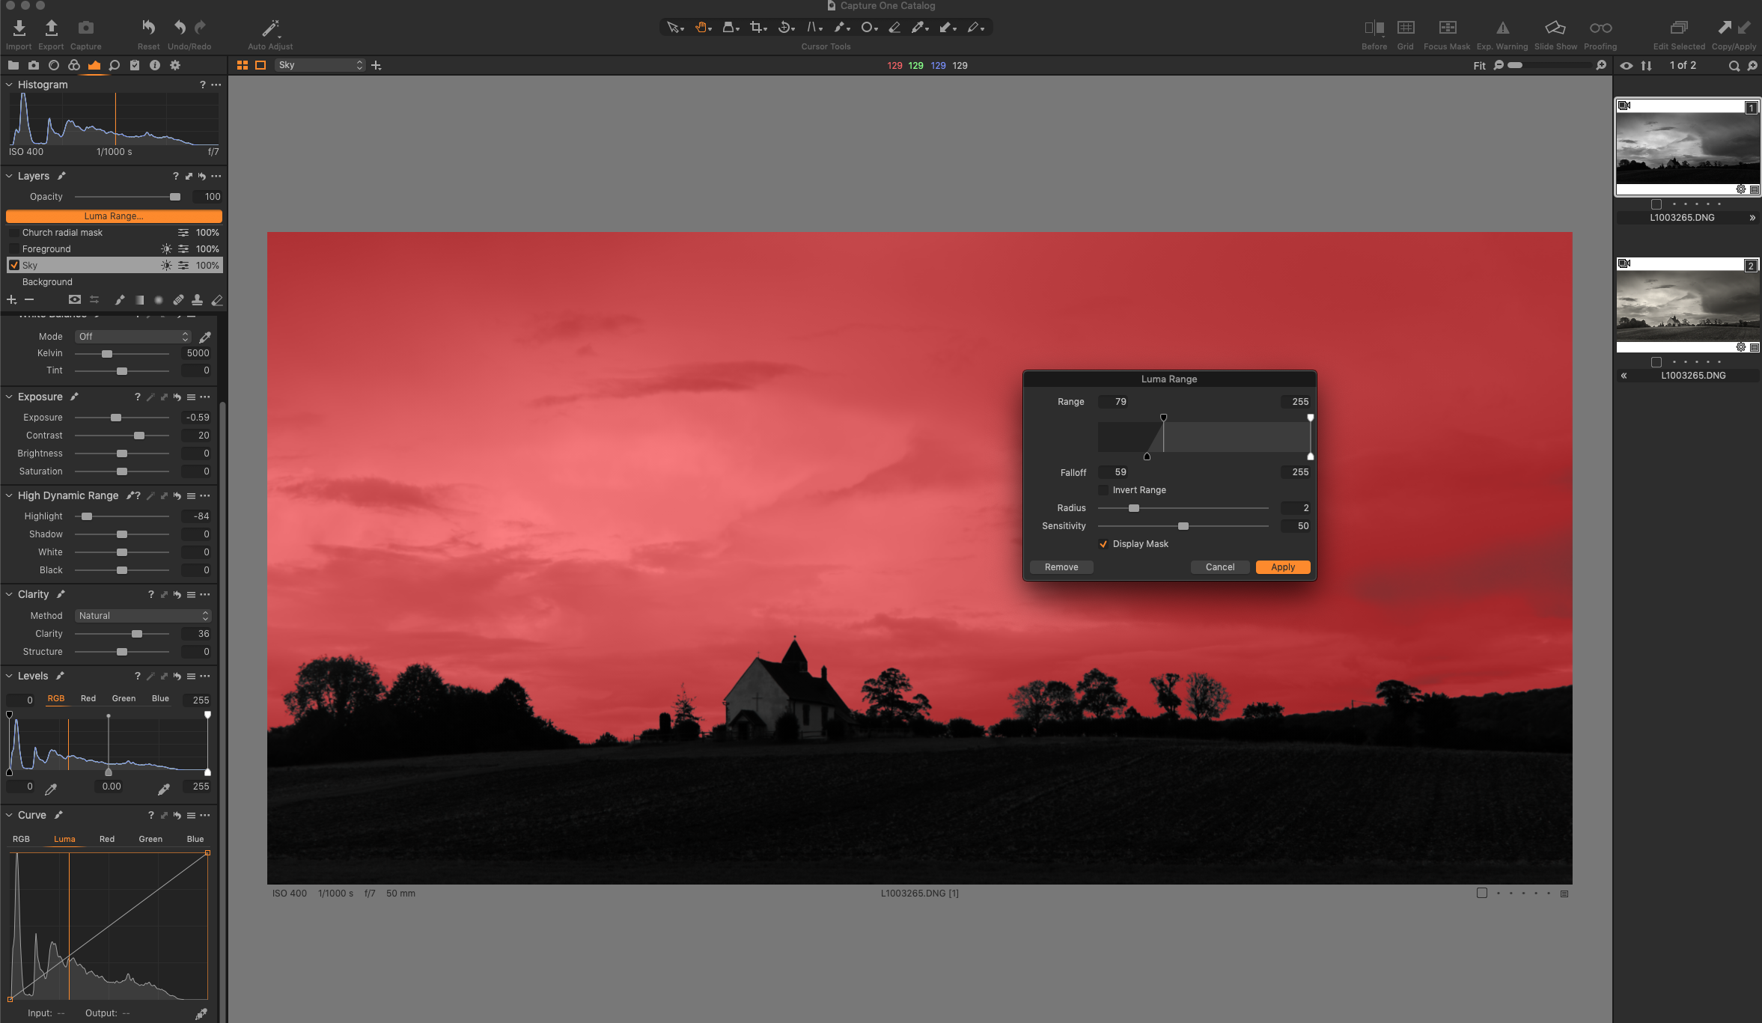
Task: Uncheck the Sky layer checkbox
Action: pyautogui.click(x=14, y=266)
